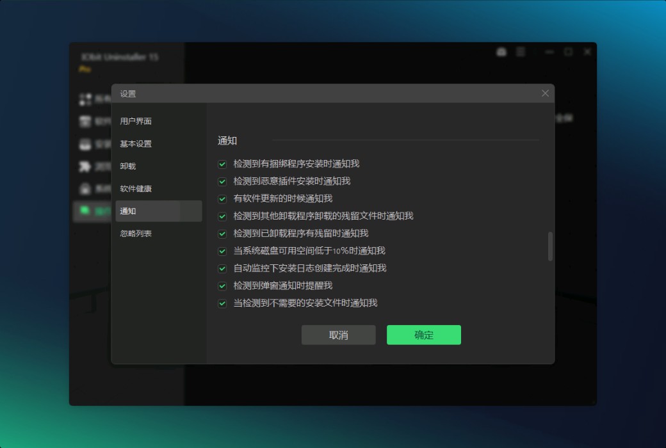Close the 设置 dialog
Viewport: 666px width, 448px height.
click(546, 93)
